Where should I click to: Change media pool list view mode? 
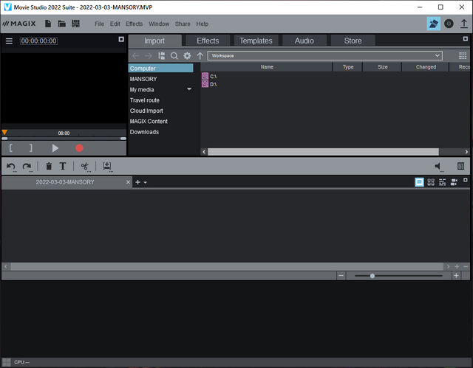pos(463,55)
